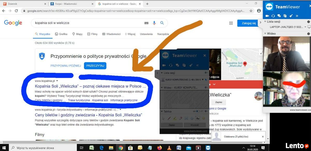Open LAPTOP-JVALTQE0 session dropdown
The width and height of the screenshot is (311, 151).
(305, 27)
